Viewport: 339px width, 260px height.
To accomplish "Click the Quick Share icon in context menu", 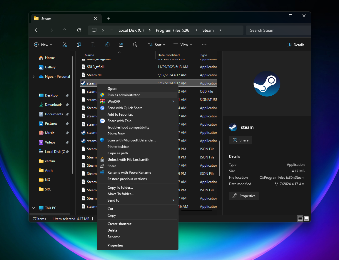I will point(102,108).
